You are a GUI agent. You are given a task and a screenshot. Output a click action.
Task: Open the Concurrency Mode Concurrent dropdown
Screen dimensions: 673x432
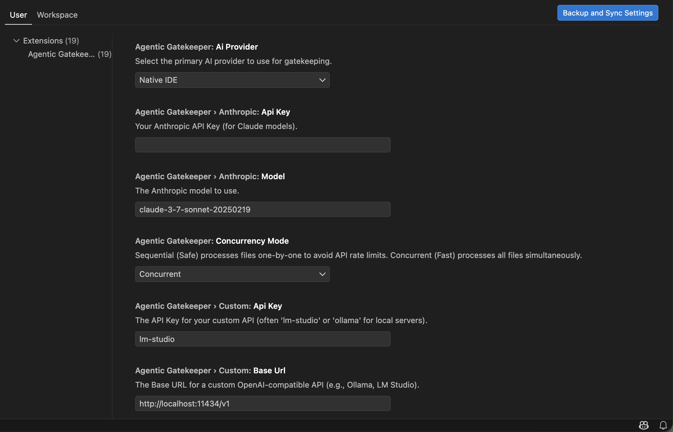pyautogui.click(x=232, y=274)
